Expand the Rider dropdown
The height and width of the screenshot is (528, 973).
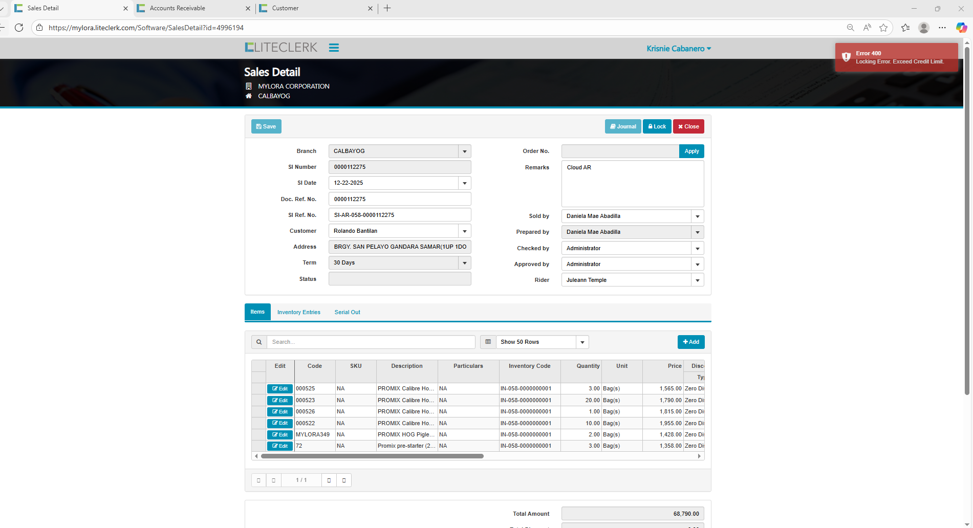click(x=697, y=280)
